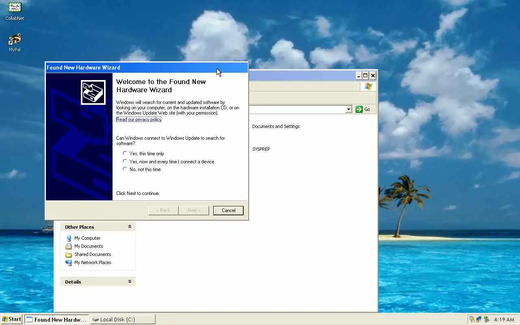520x325 pixels.
Task: Open the My Computer link
Action: (x=87, y=238)
